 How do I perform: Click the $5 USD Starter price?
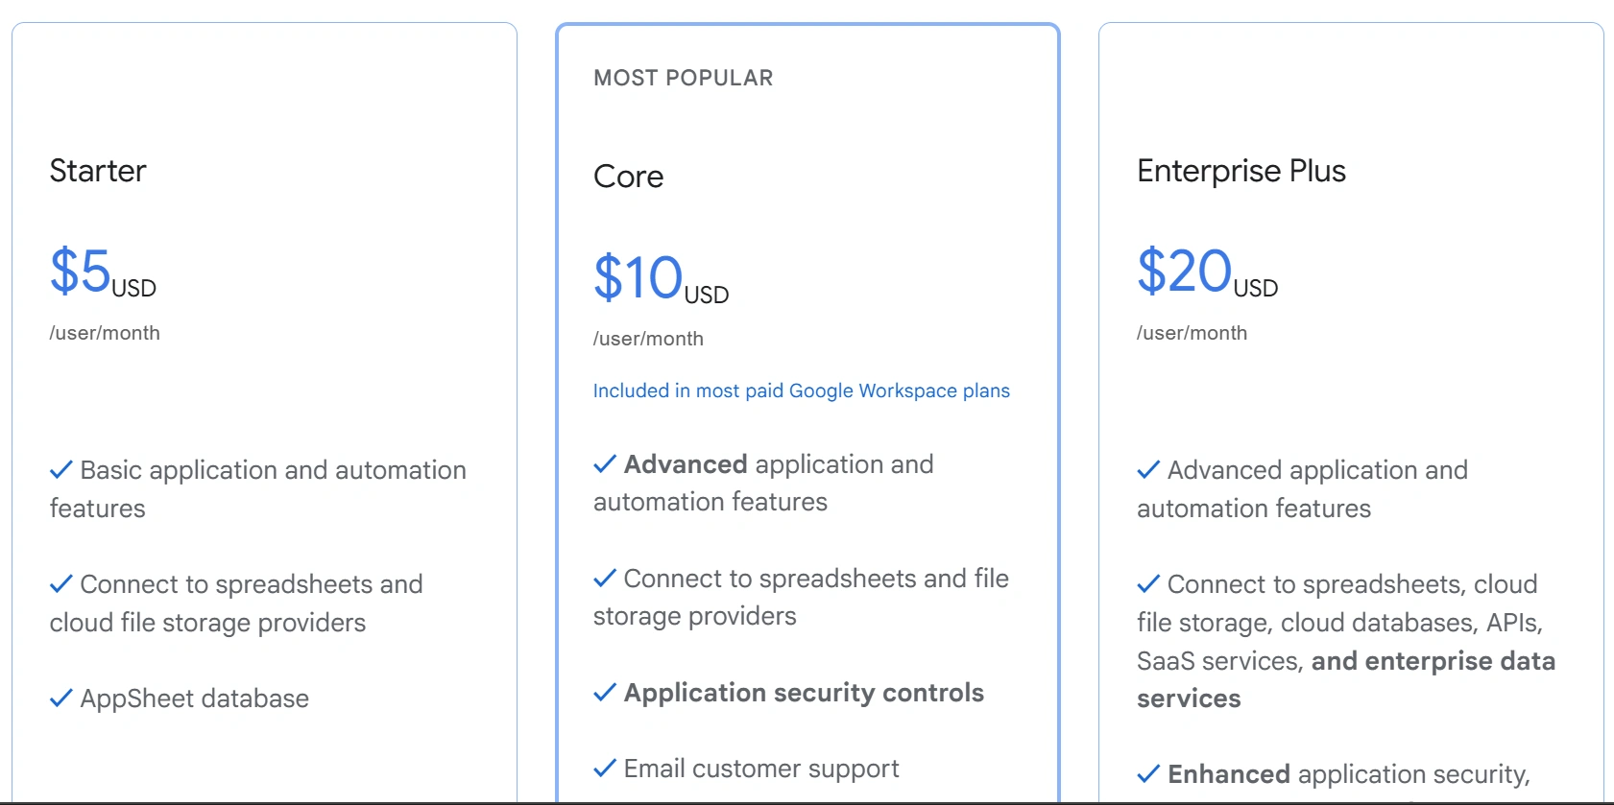point(102,272)
